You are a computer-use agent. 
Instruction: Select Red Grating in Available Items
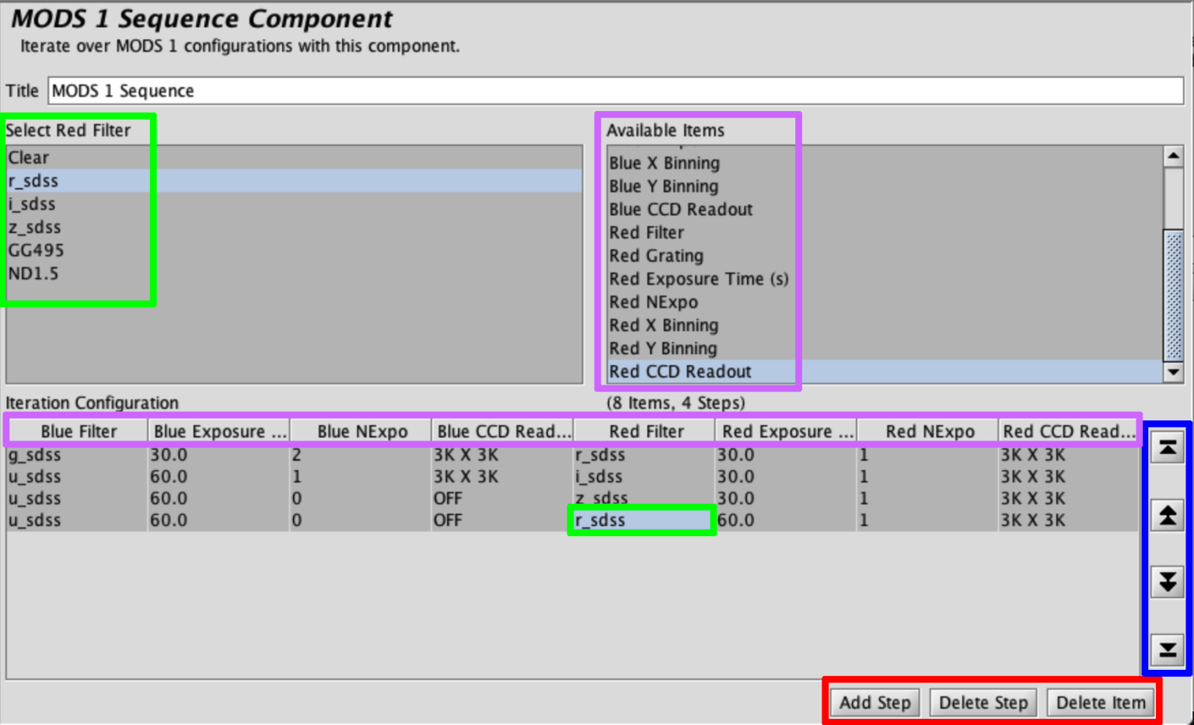coord(885,256)
